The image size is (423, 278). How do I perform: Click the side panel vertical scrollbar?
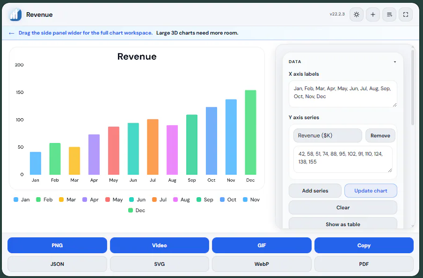[x=413, y=87]
